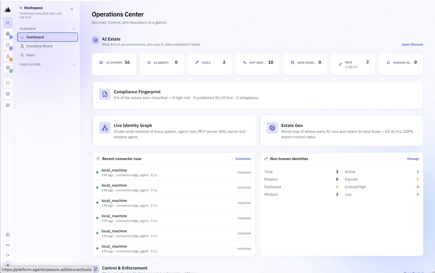Click the Low identities label
Screen dimensions: 435x273
pyautogui.click(x=348, y=194)
